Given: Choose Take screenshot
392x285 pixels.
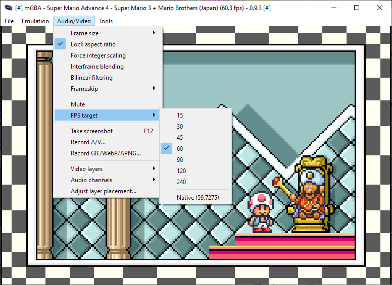Looking at the screenshot, I should (x=107, y=131).
